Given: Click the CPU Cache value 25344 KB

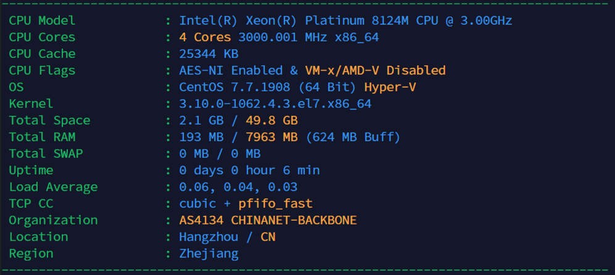Looking at the screenshot, I should [209, 54].
